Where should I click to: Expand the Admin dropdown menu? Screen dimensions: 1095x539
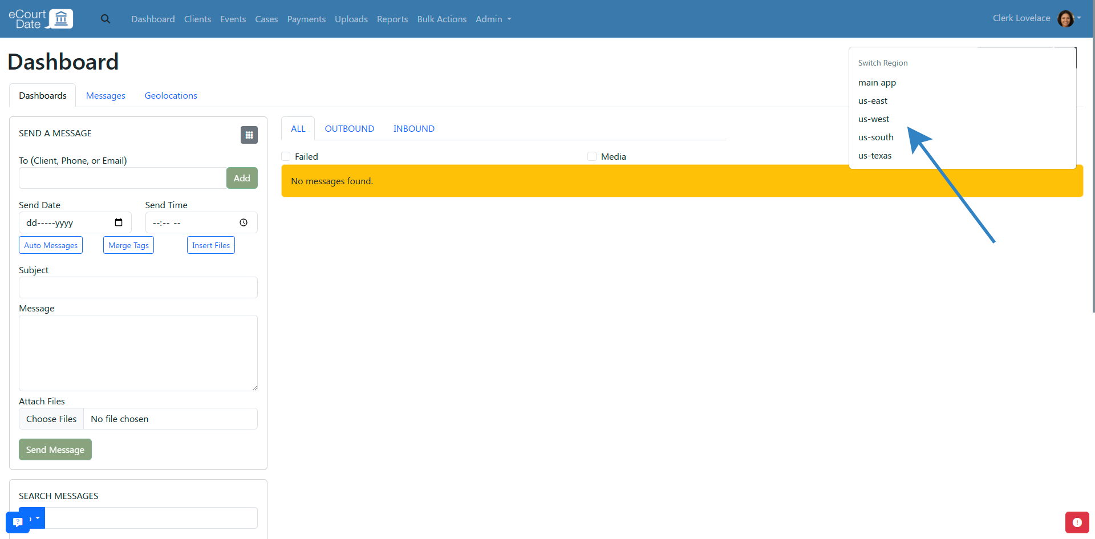[x=493, y=19]
